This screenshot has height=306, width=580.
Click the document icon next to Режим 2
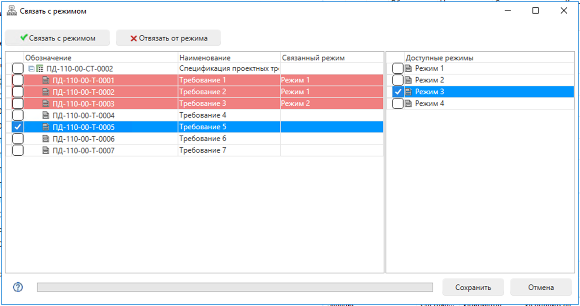coord(409,80)
